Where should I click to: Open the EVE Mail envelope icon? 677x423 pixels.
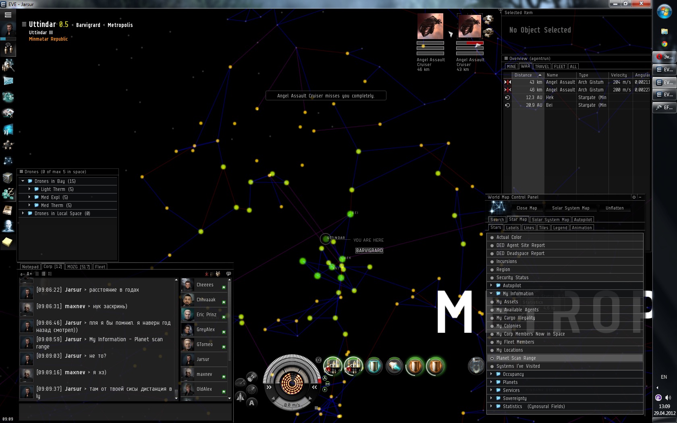point(8,81)
